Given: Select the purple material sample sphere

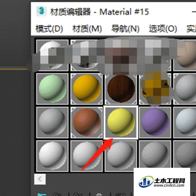Looking at the screenshot, I should [x=155, y=122].
